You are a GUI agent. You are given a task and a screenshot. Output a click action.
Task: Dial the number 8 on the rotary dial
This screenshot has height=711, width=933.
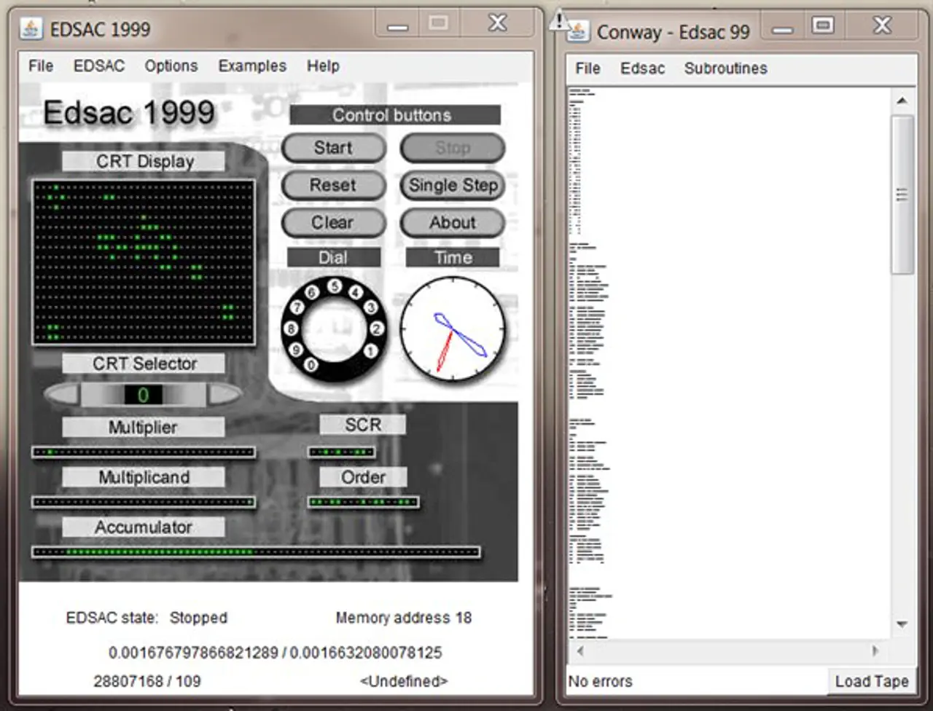292,329
